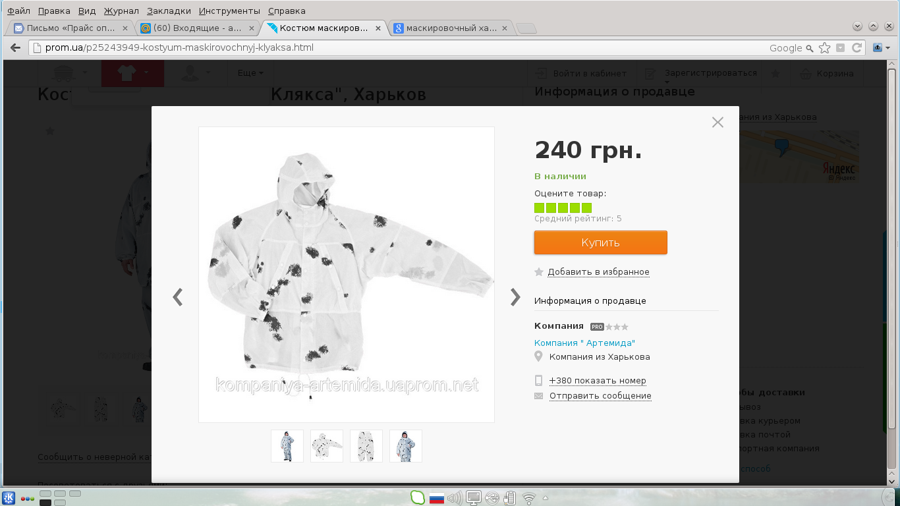Select third popup thumbnail showing trousers
Image resolution: width=900 pixels, height=506 pixels.
tap(366, 446)
